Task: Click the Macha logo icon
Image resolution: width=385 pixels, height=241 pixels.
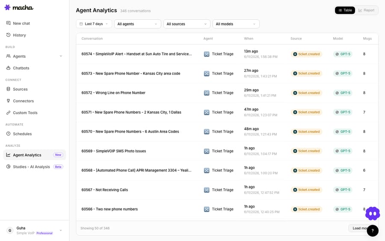Action: [x=8, y=7]
